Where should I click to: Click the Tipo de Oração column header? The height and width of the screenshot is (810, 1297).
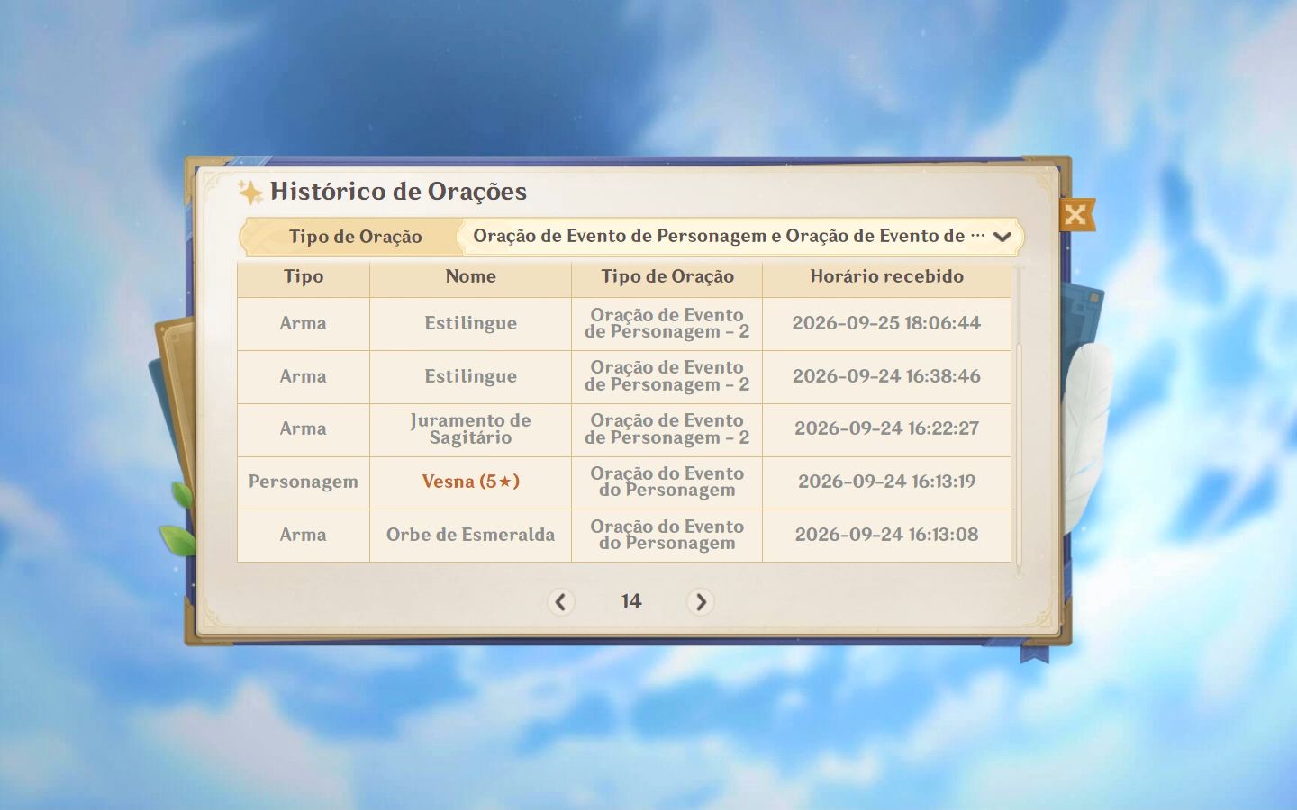667,276
